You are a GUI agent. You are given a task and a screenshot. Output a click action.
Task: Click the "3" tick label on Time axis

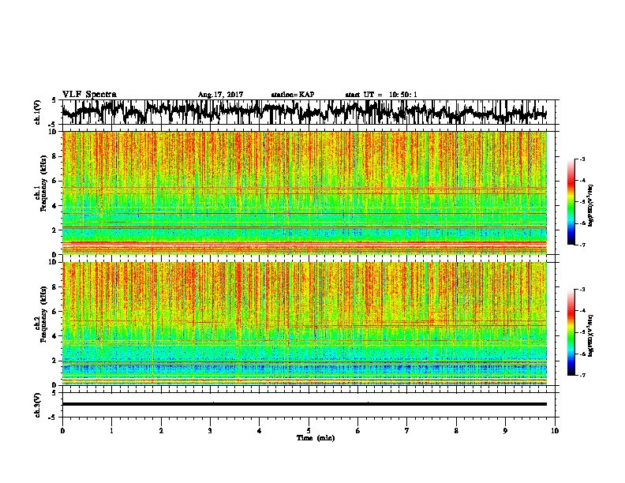point(210,431)
